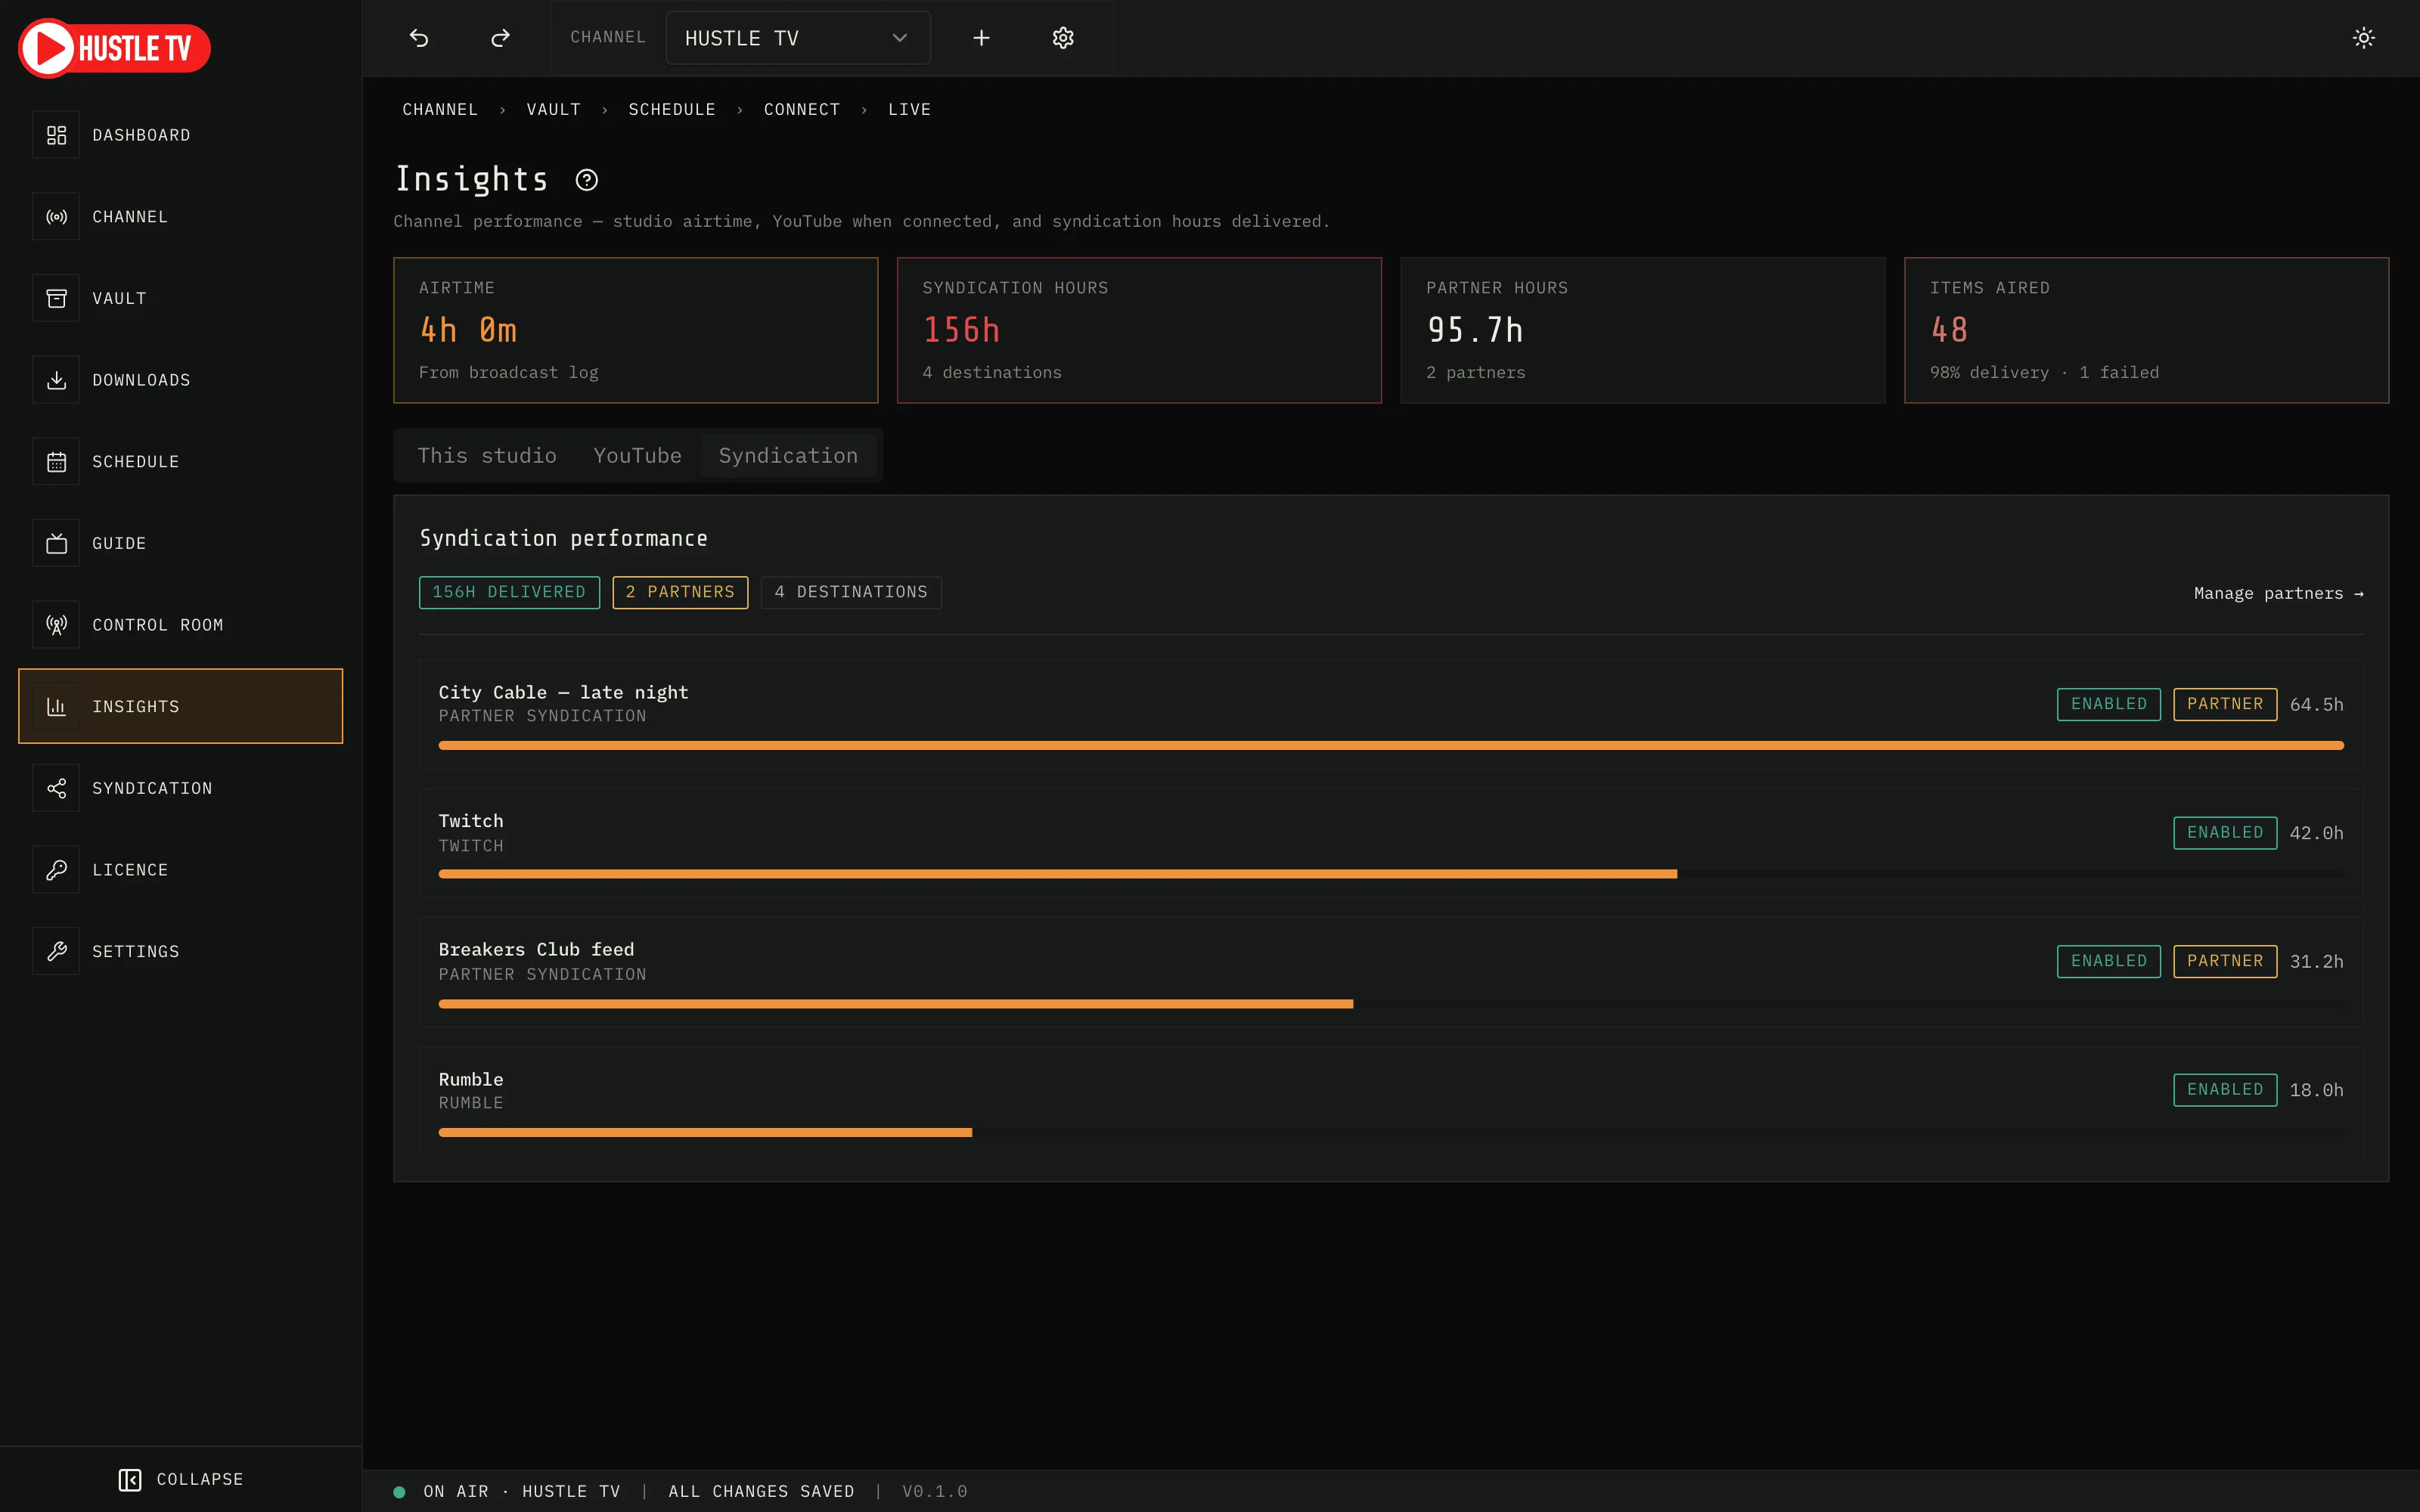Image resolution: width=2420 pixels, height=1512 pixels.
Task: Click the Channel broadcast icon in sidebar
Action: point(56,217)
